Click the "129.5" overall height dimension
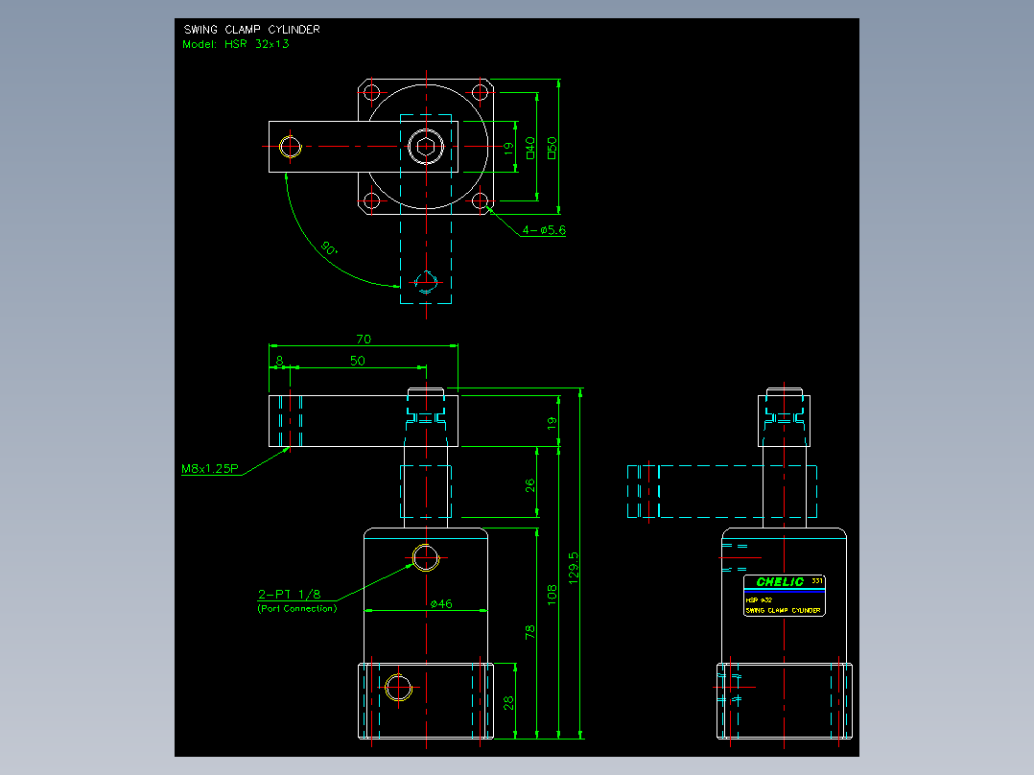The height and width of the screenshot is (775, 1034). click(x=574, y=567)
